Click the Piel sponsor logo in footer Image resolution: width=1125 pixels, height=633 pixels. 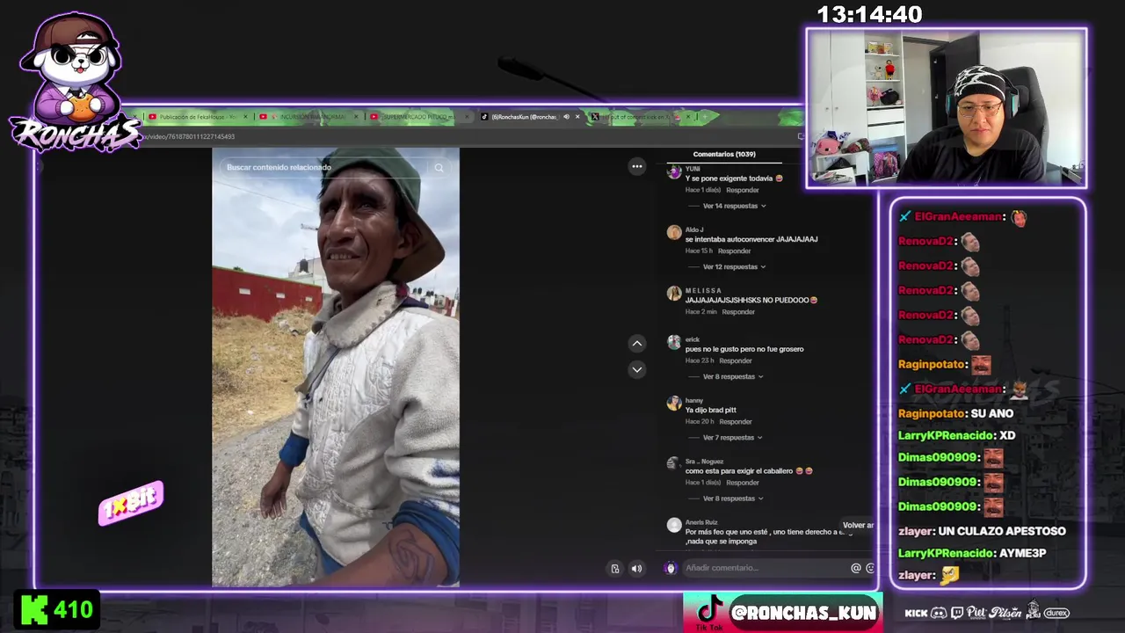click(976, 612)
